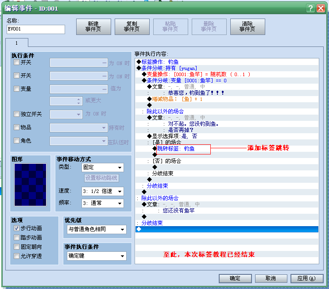Click the first 开关 selector field
The height and width of the screenshot is (289, 329).
(79, 63)
